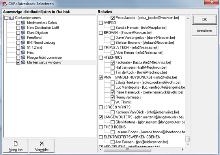Uncheck Petra Jacobs in Relaties
The width and height of the screenshot is (220, 155).
point(112,18)
